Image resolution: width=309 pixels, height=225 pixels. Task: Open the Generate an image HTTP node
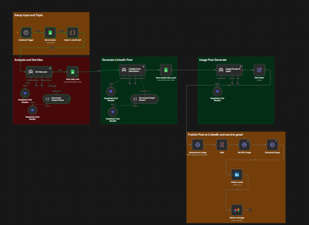198,145
